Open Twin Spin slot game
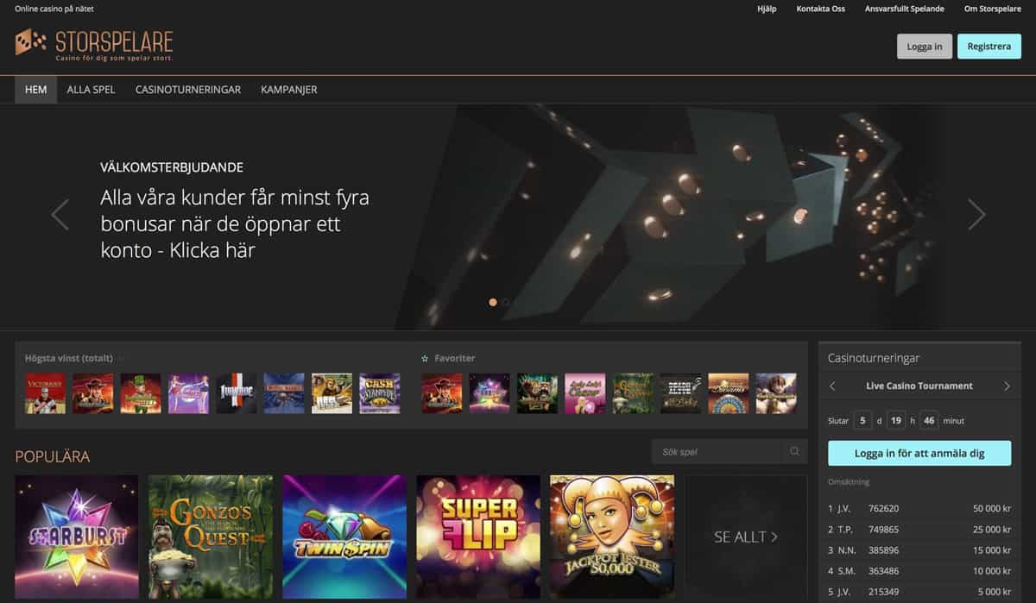The height and width of the screenshot is (603, 1036). [344, 537]
